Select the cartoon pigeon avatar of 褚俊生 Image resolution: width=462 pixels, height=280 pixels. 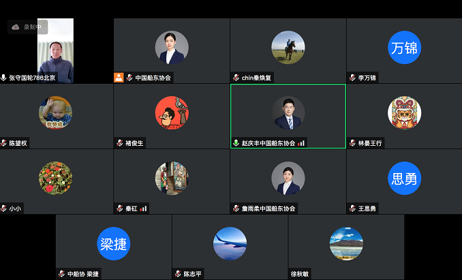tap(172, 113)
